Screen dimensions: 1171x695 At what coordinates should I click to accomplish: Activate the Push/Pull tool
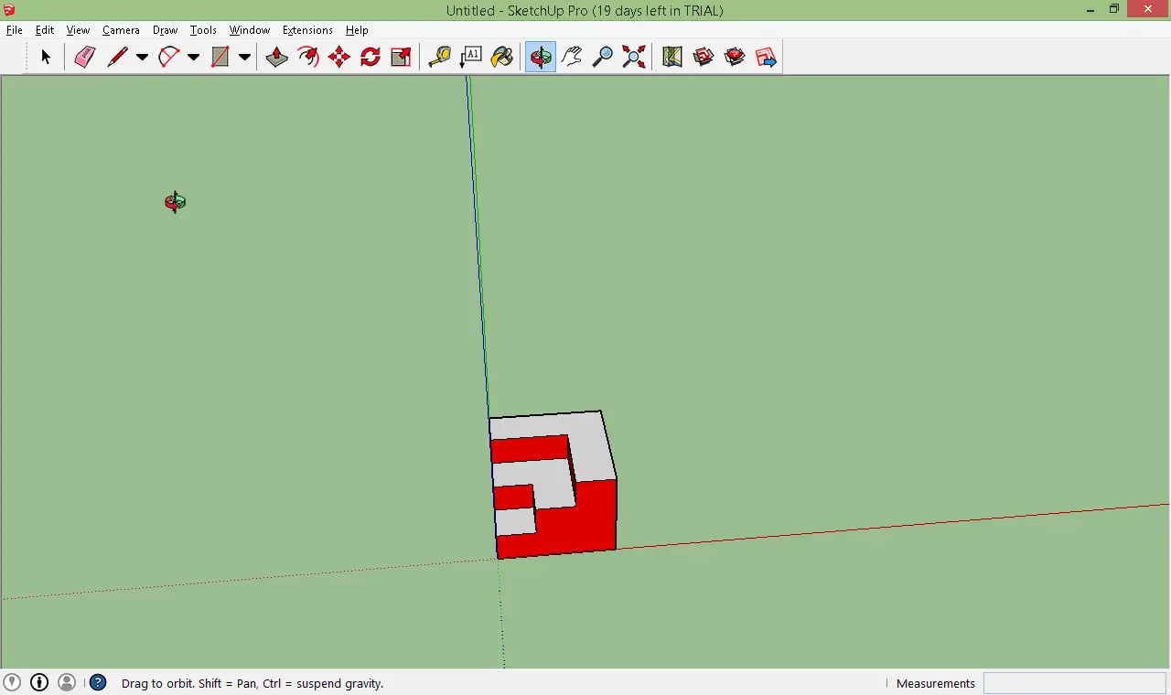[276, 57]
